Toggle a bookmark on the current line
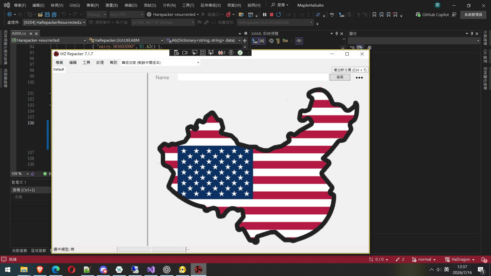The image size is (491, 276). click(374, 15)
